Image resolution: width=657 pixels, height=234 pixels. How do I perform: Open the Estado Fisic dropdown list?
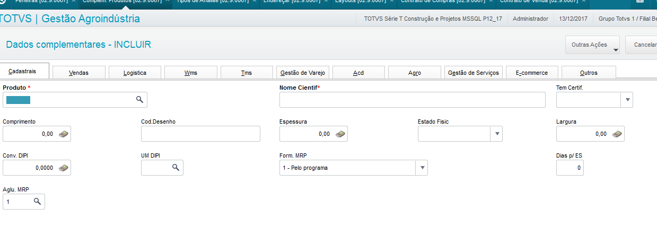[x=496, y=134]
